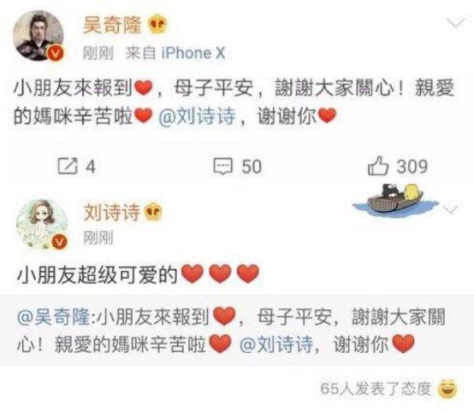
Task: Follow the @刘诗诗 mention in quoted post
Action: coord(276,344)
